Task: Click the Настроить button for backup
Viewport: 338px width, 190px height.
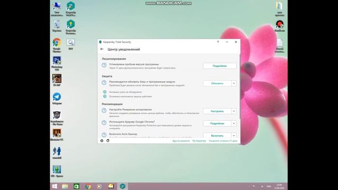Action: tap(217, 111)
